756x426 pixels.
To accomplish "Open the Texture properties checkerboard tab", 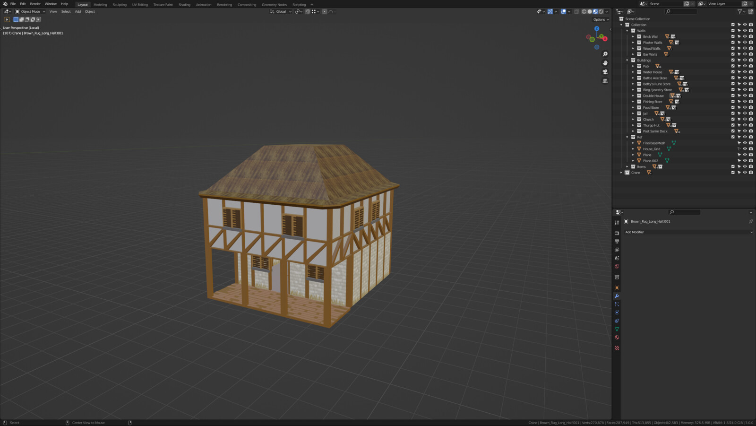I will [617, 348].
